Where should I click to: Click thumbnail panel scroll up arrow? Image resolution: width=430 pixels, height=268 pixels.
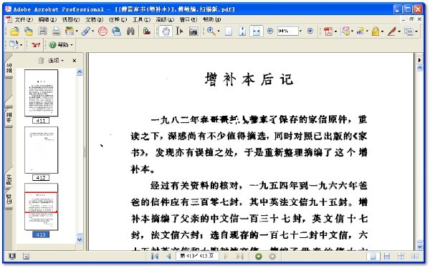80,72
